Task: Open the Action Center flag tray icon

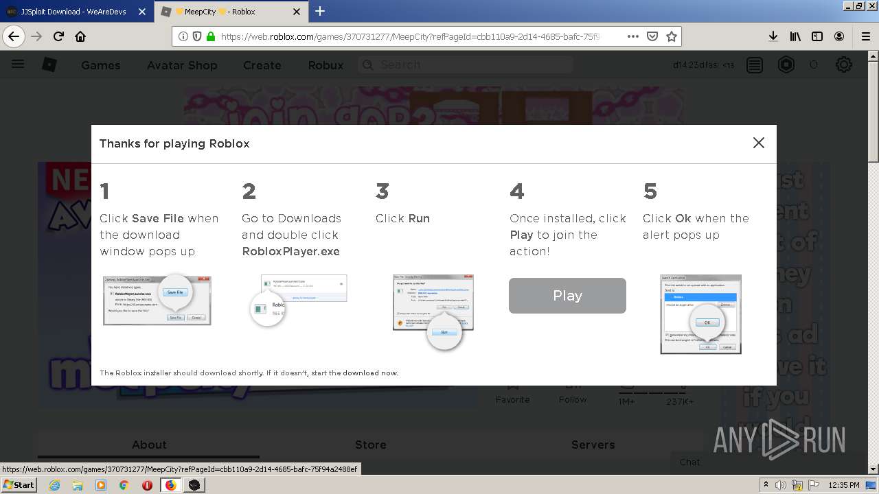Action: coord(812,485)
